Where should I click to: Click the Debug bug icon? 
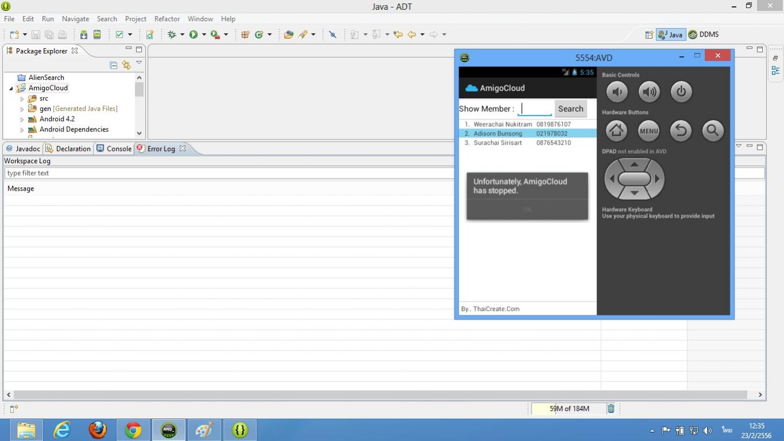pos(172,34)
